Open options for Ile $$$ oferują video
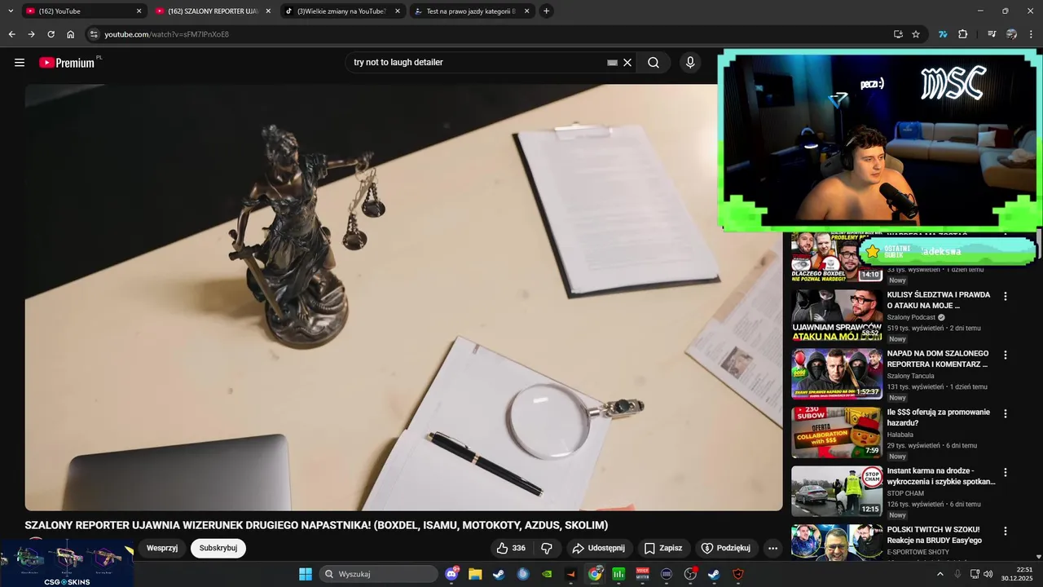The height and width of the screenshot is (587, 1043). pyautogui.click(x=1006, y=414)
